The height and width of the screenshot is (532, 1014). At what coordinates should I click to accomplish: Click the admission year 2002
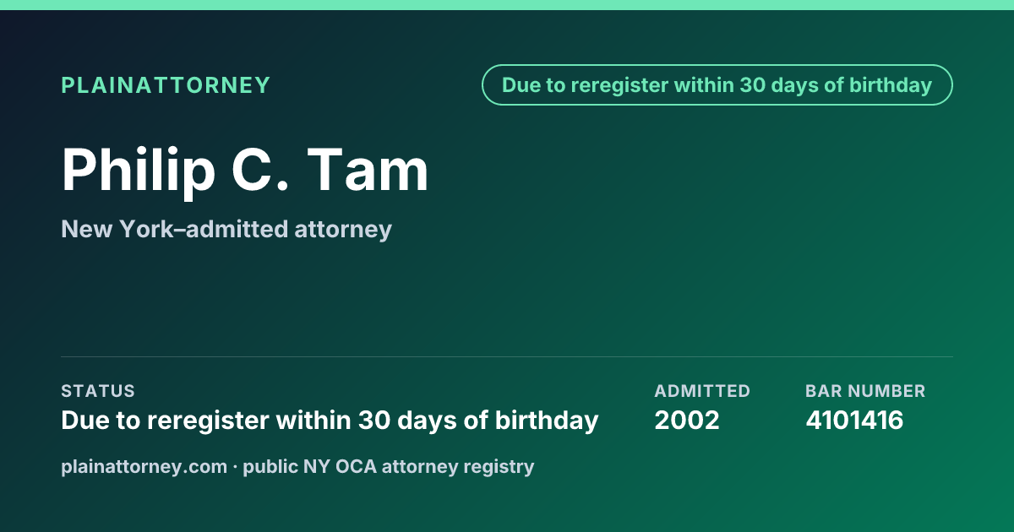click(687, 420)
